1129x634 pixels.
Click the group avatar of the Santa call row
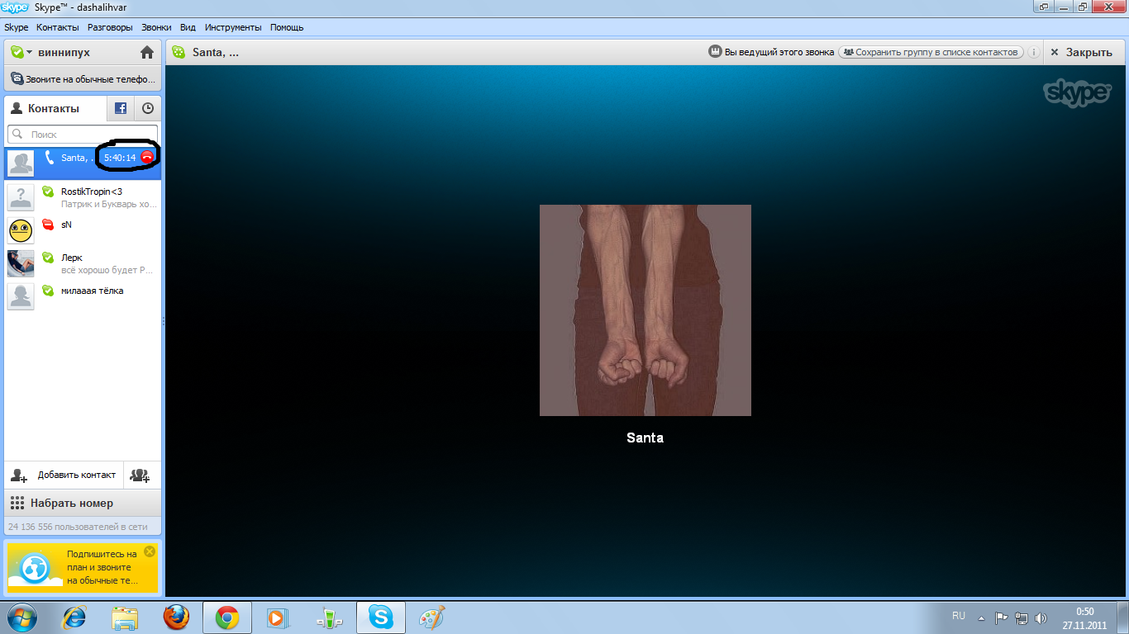(x=21, y=163)
